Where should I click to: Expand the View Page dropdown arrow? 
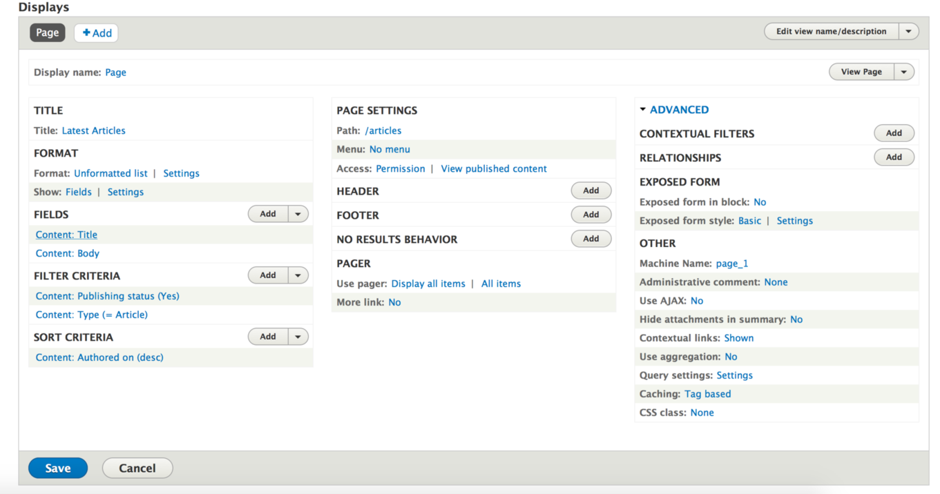904,72
